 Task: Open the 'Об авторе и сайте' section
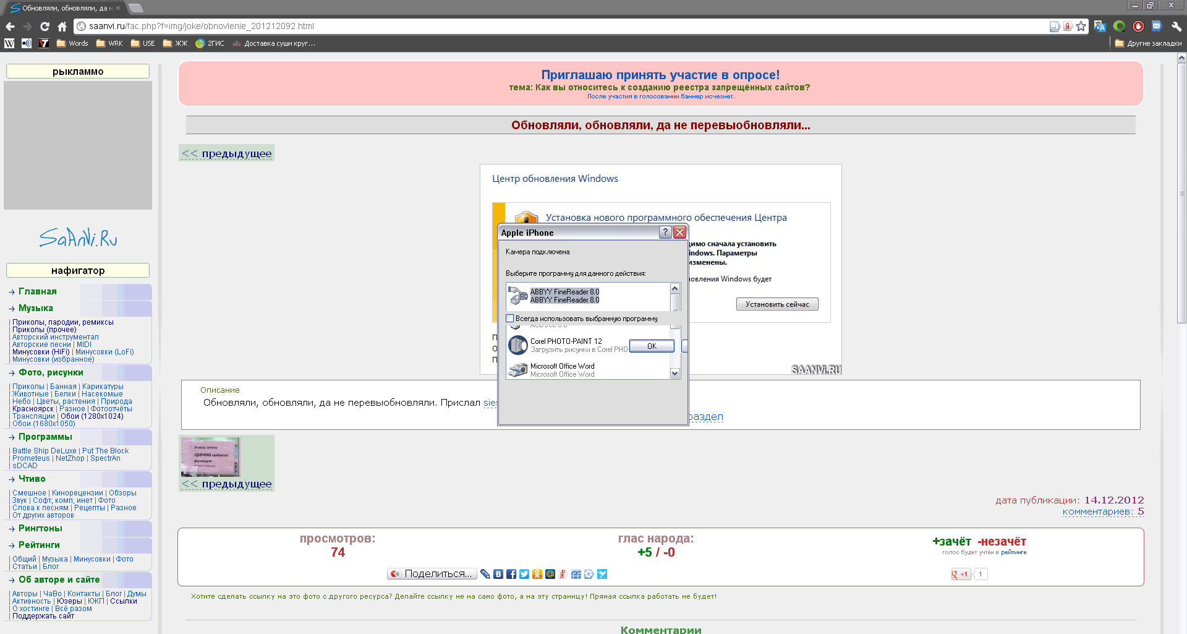(59, 580)
